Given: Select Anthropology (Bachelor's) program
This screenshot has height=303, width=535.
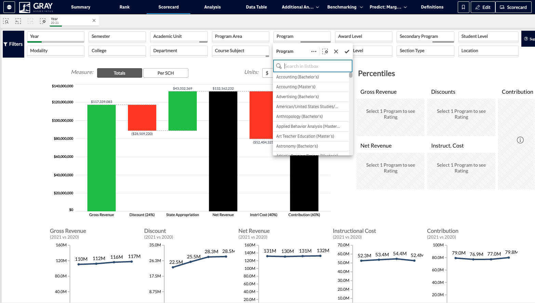Looking at the screenshot, I should pos(311,117).
